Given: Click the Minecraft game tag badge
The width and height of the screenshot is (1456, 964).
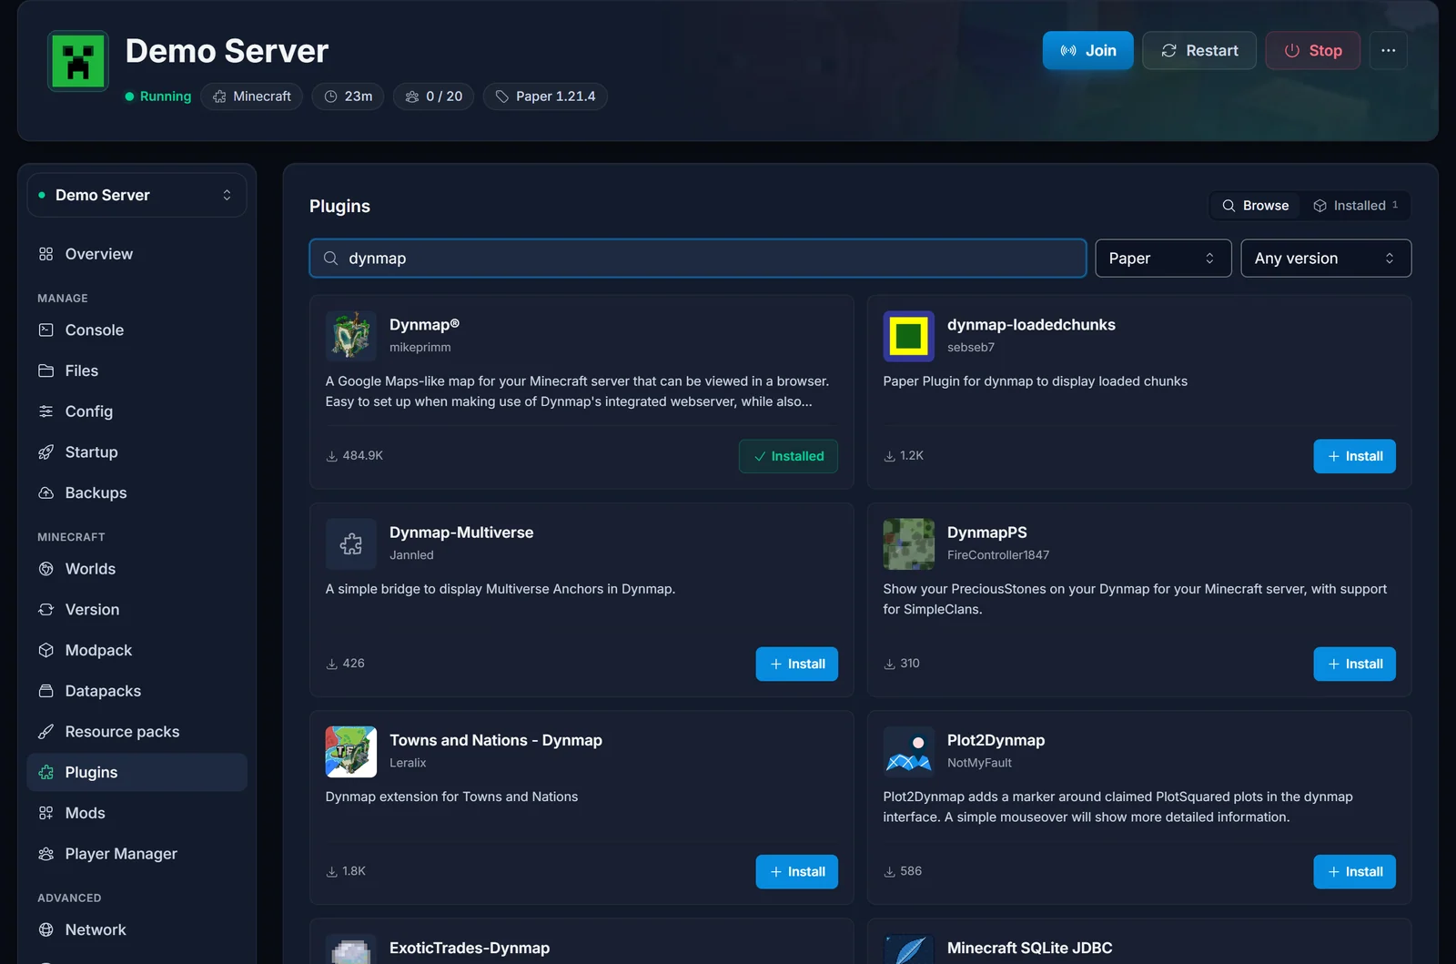Looking at the screenshot, I should [252, 96].
